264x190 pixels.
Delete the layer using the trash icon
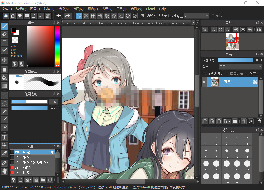pos(259,121)
